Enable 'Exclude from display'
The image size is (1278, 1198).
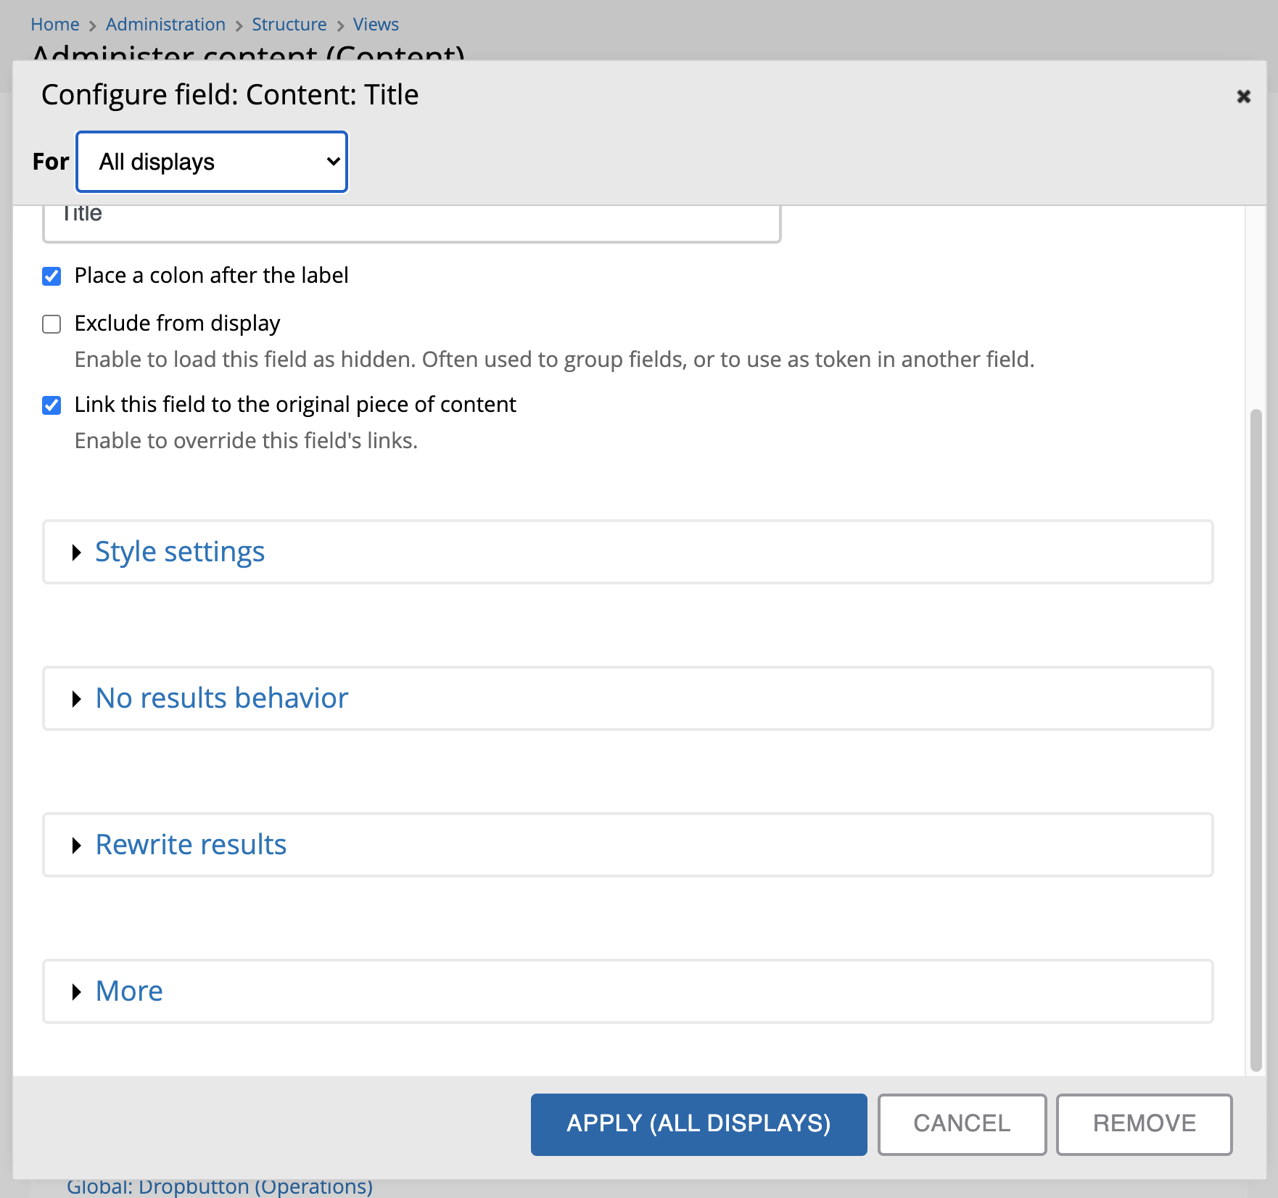(x=51, y=323)
